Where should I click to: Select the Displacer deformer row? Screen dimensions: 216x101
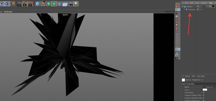[x=192, y=10]
